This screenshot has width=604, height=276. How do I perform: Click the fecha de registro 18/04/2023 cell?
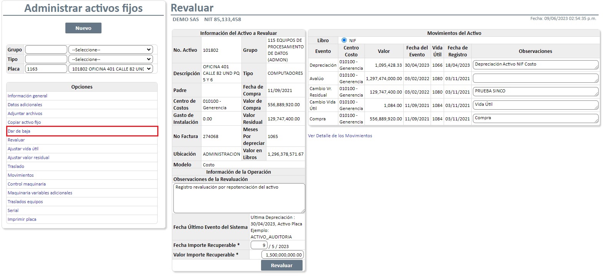[x=458, y=65]
